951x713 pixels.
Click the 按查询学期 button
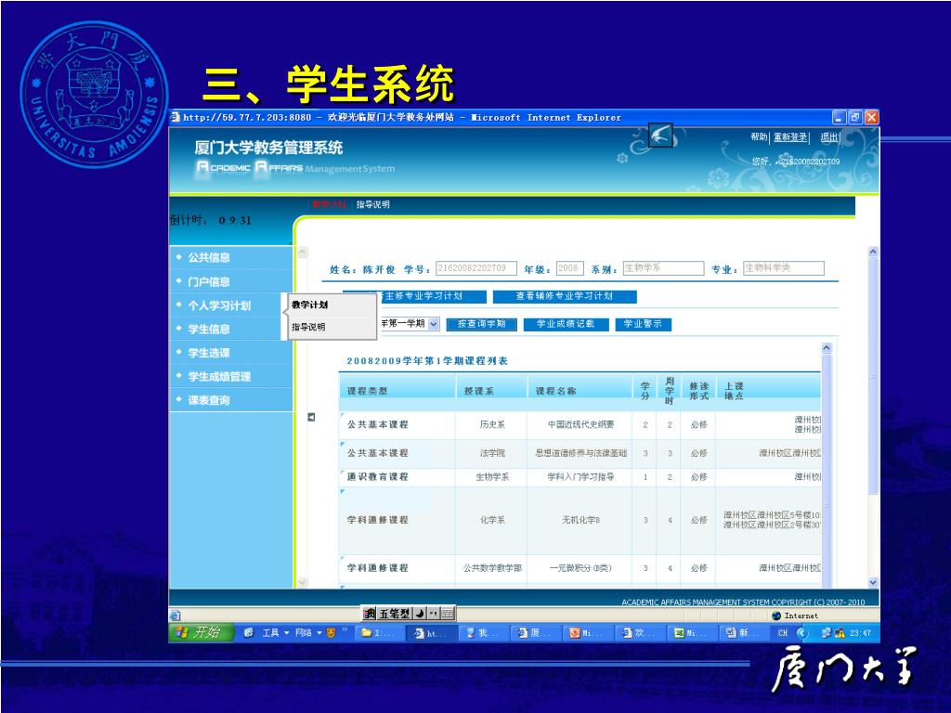[482, 324]
